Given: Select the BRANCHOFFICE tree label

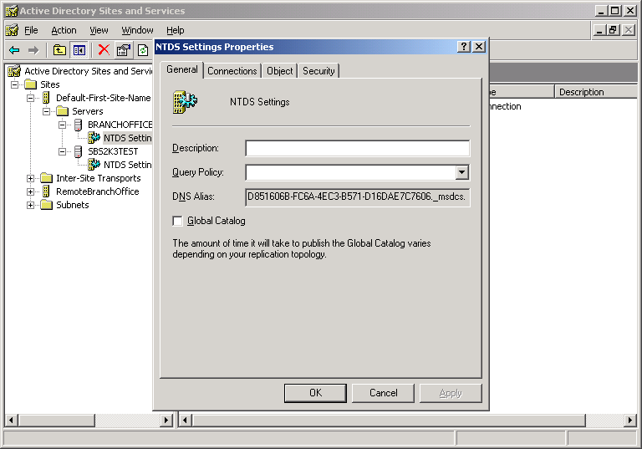Looking at the screenshot, I should pos(120,125).
